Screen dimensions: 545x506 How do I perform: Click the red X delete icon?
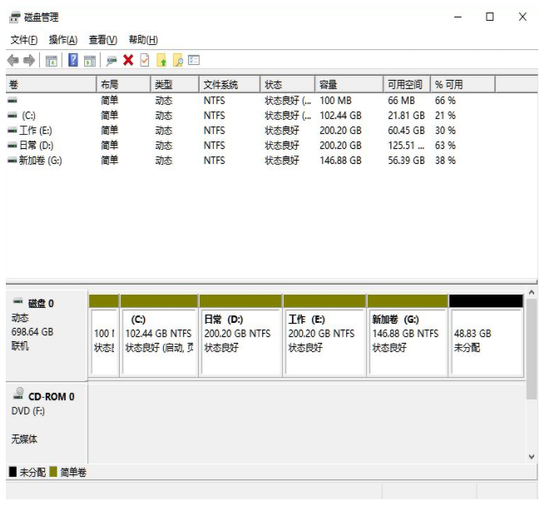coord(128,60)
